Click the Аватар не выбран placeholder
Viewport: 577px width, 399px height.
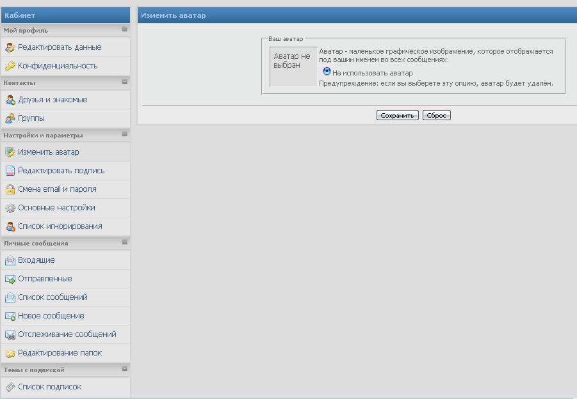pos(293,67)
